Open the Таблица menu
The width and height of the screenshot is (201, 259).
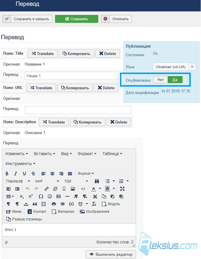point(112,154)
